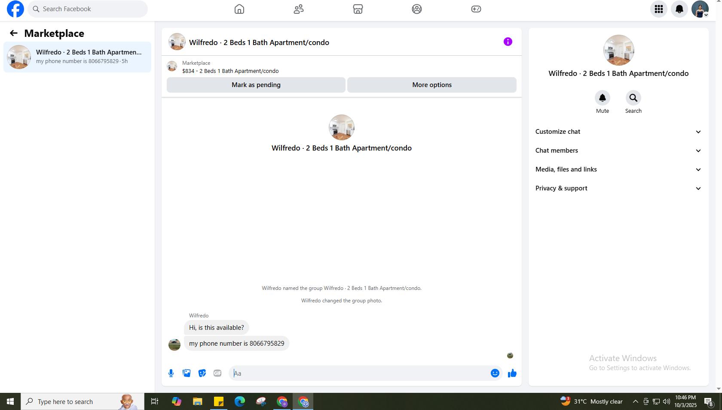The height and width of the screenshot is (410, 722).
Task: Click 'Wilfredo named the group' system message
Action: point(342,288)
